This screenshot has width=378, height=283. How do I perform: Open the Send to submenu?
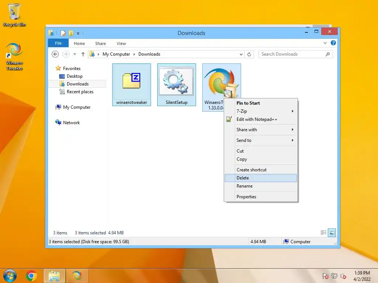point(261,140)
